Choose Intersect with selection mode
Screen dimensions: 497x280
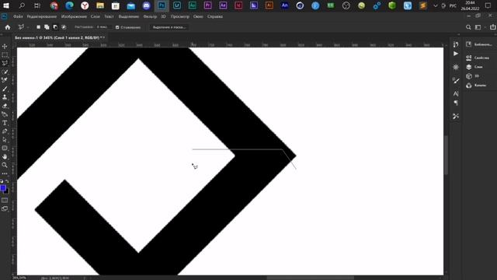click(64, 27)
